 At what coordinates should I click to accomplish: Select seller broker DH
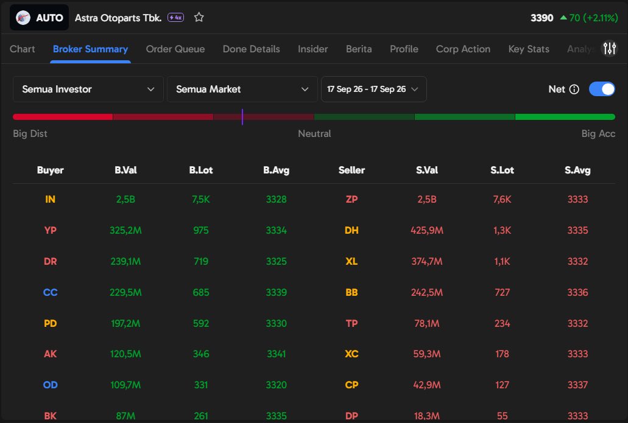(x=351, y=230)
